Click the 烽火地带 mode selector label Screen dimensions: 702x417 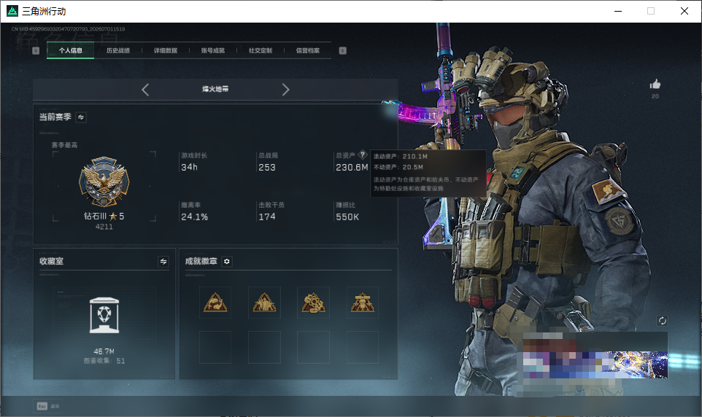coord(215,89)
